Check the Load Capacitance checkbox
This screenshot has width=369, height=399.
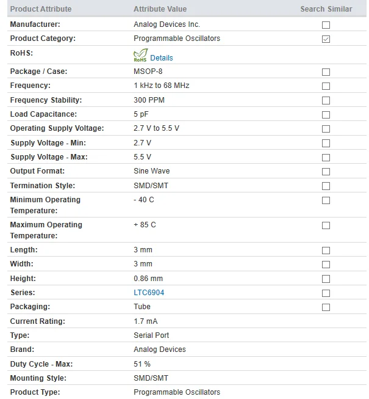tap(326, 115)
